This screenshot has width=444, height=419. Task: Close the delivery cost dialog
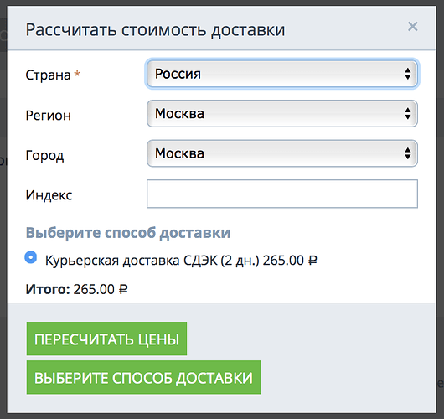pos(412,27)
